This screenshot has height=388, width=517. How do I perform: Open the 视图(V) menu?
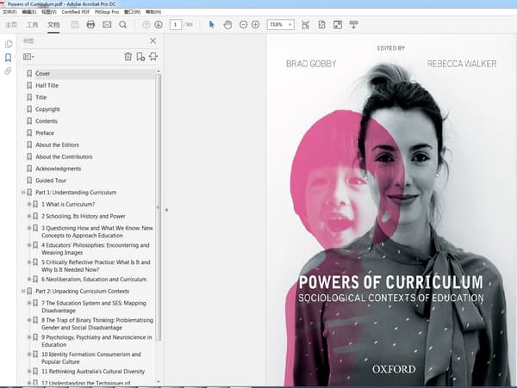point(49,12)
